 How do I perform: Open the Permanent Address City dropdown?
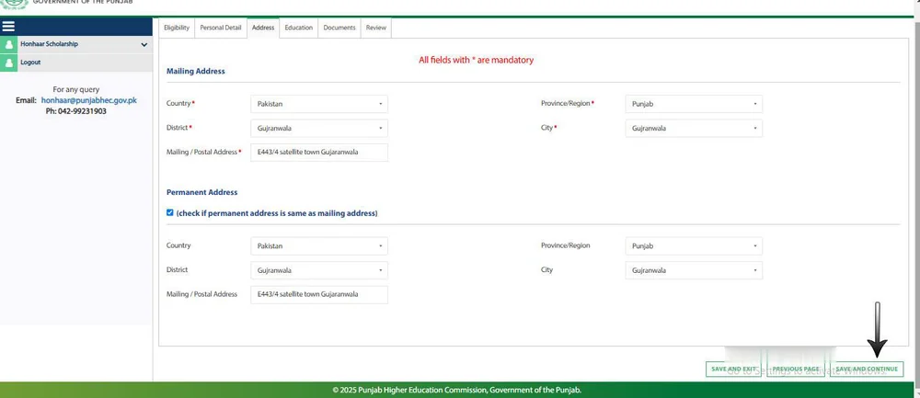(694, 270)
